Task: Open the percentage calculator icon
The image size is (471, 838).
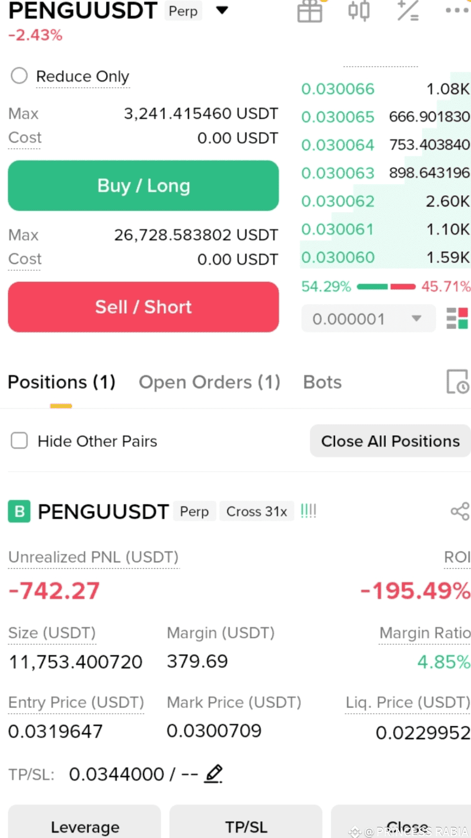Action: (408, 11)
